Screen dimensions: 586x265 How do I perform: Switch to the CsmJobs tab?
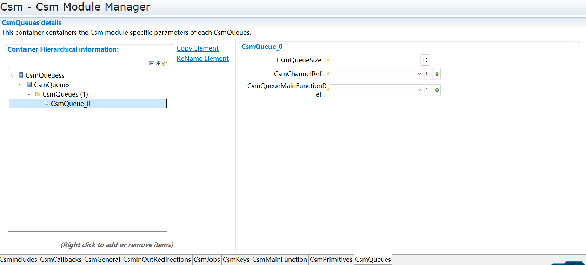207,260
